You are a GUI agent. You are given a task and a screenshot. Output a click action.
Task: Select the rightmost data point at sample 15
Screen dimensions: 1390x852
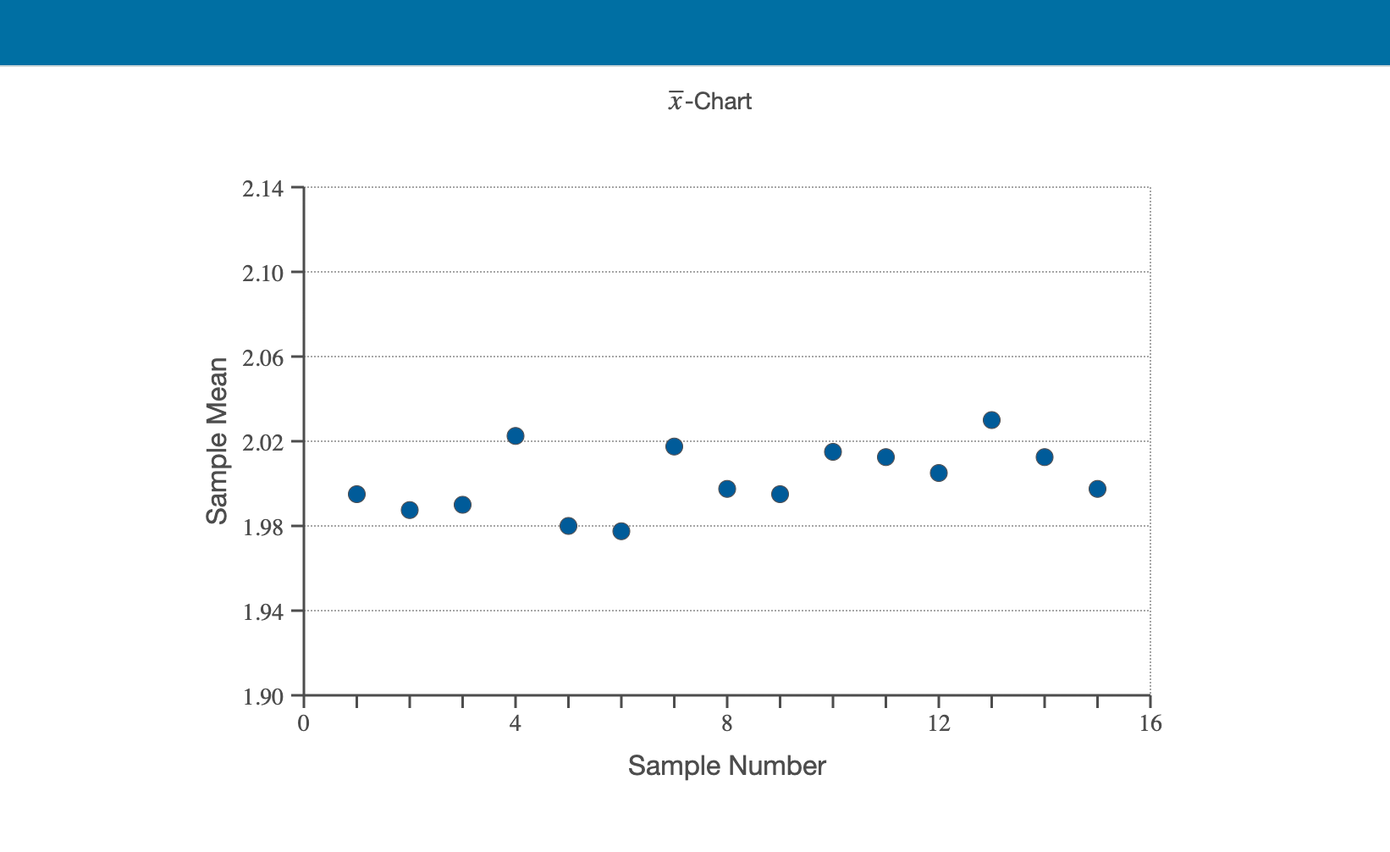(1097, 489)
